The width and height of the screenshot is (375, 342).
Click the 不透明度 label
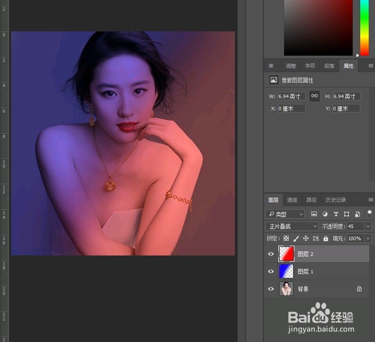tap(333, 226)
